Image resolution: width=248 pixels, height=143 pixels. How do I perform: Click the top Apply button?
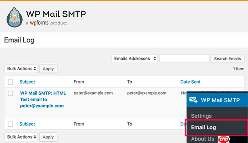pos(48,69)
